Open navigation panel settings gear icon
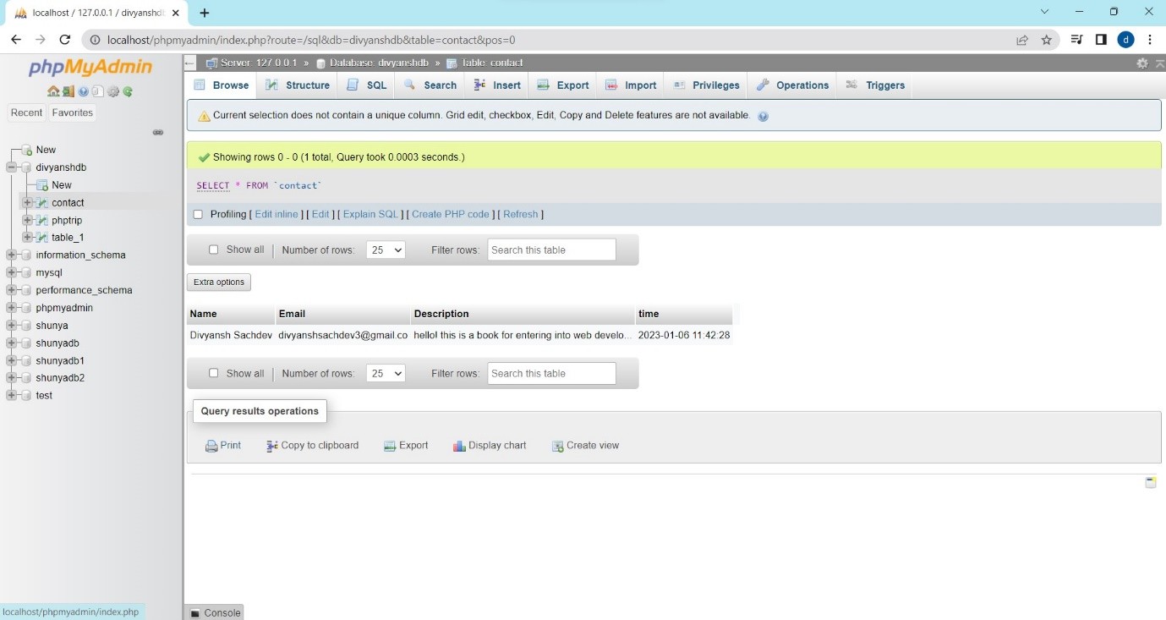 (113, 91)
